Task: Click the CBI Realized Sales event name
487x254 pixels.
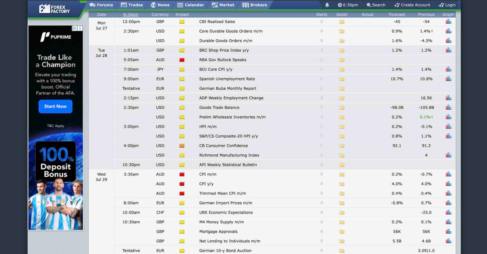Action: point(217,22)
